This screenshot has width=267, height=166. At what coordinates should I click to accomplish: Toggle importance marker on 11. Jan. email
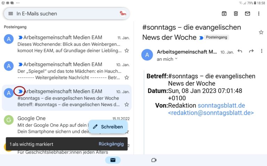[x=21, y=37]
